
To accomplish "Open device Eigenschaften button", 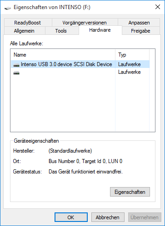I will [x=130, y=192].
